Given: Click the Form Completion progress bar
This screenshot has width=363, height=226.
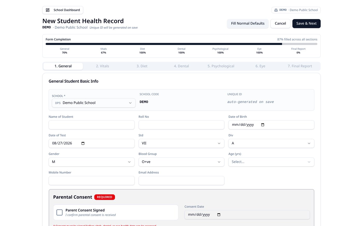Looking at the screenshot, I should [x=181, y=44].
